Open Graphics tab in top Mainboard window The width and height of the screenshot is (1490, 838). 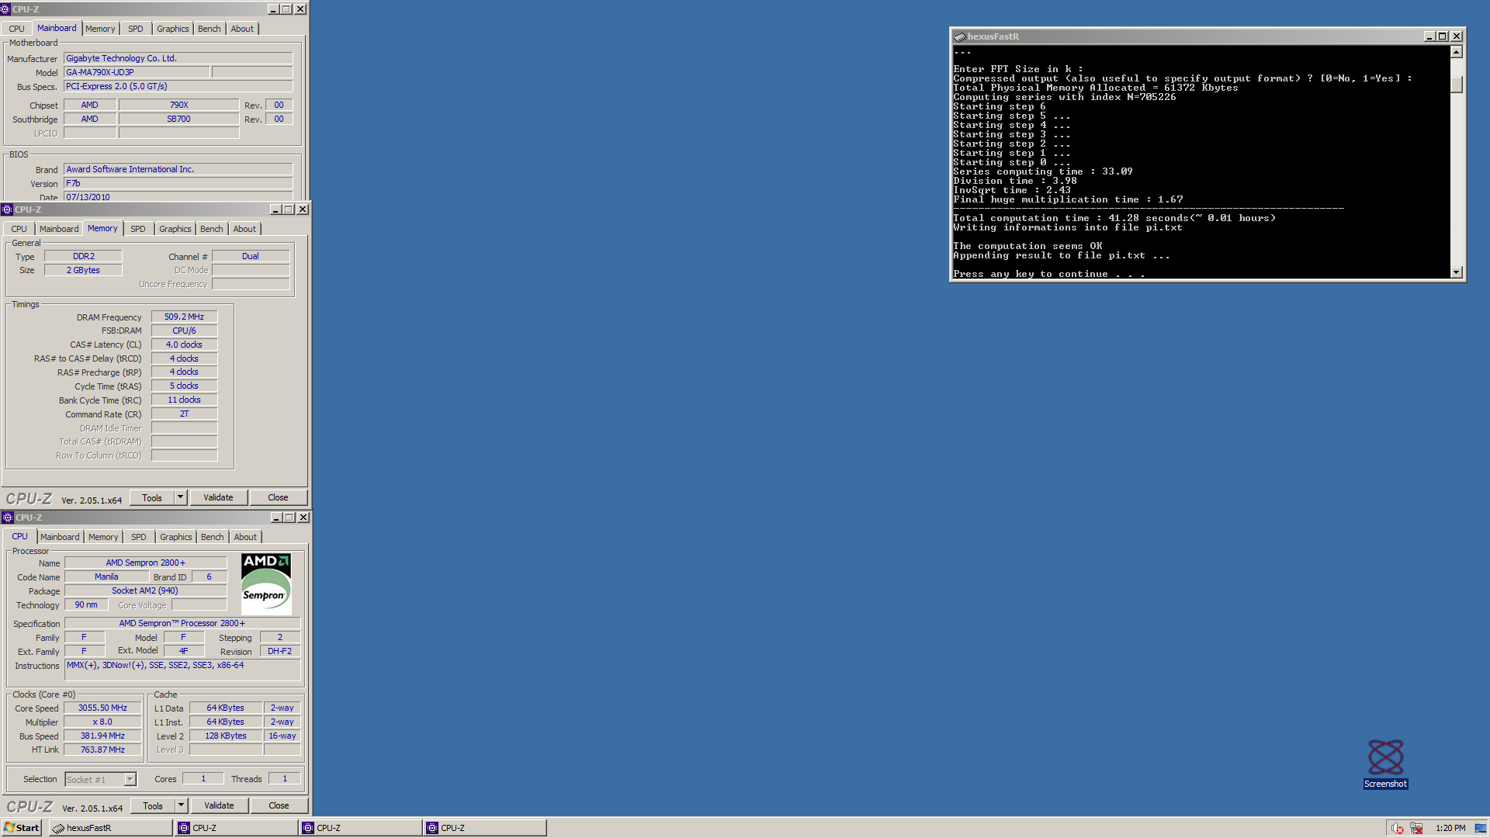coord(172,29)
